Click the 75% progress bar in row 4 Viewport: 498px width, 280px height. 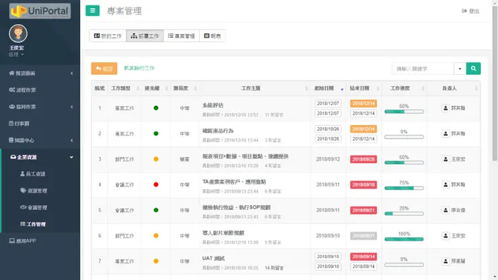pos(404,188)
